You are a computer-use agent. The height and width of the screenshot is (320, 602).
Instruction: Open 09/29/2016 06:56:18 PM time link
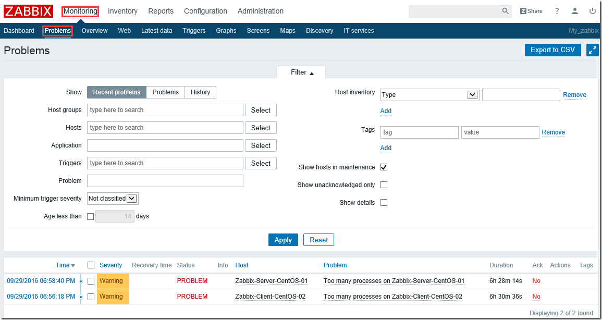click(x=41, y=297)
